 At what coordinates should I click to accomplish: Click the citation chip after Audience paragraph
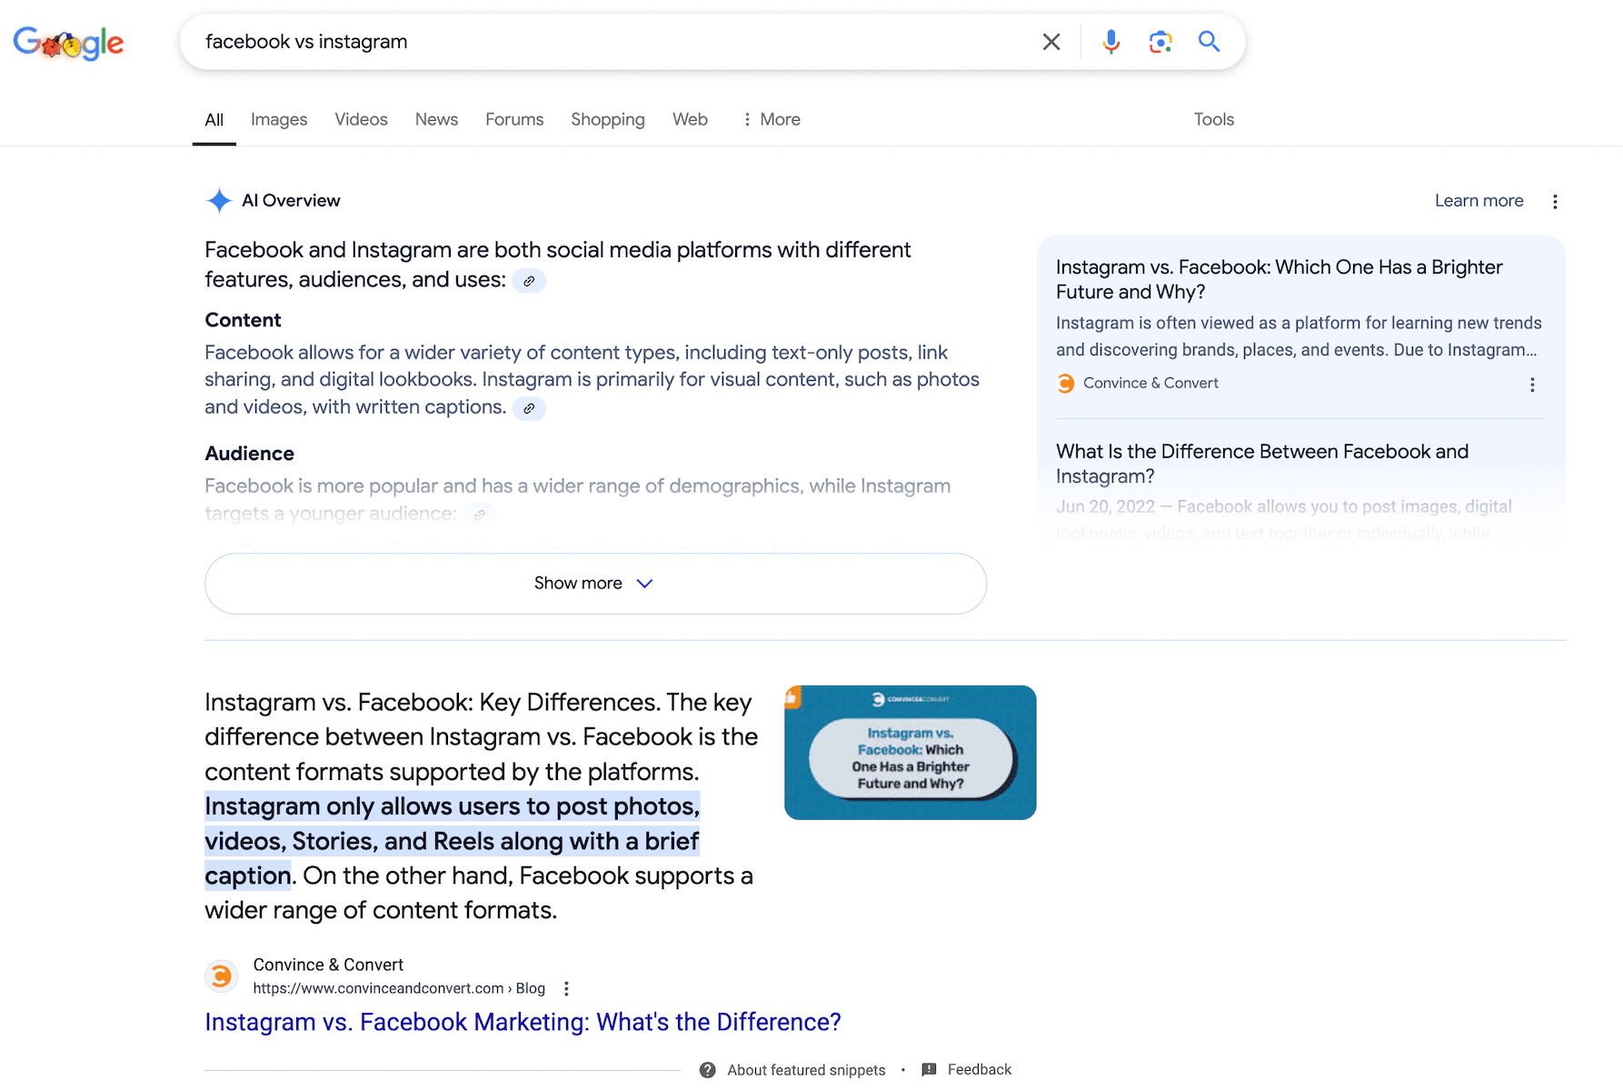pos(481,514)
